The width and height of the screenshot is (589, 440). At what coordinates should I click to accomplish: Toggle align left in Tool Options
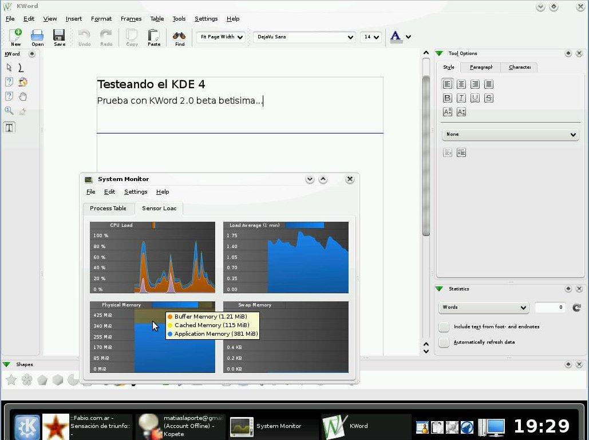[x=448, y=84]
